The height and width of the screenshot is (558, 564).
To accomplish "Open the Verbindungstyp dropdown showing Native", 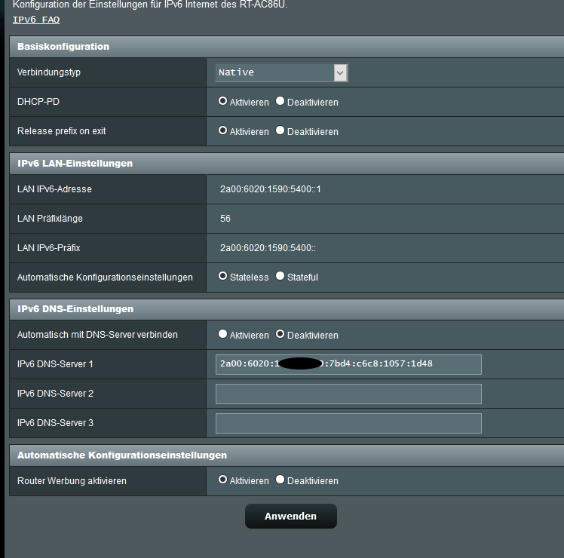I will (x=281, y=72).
